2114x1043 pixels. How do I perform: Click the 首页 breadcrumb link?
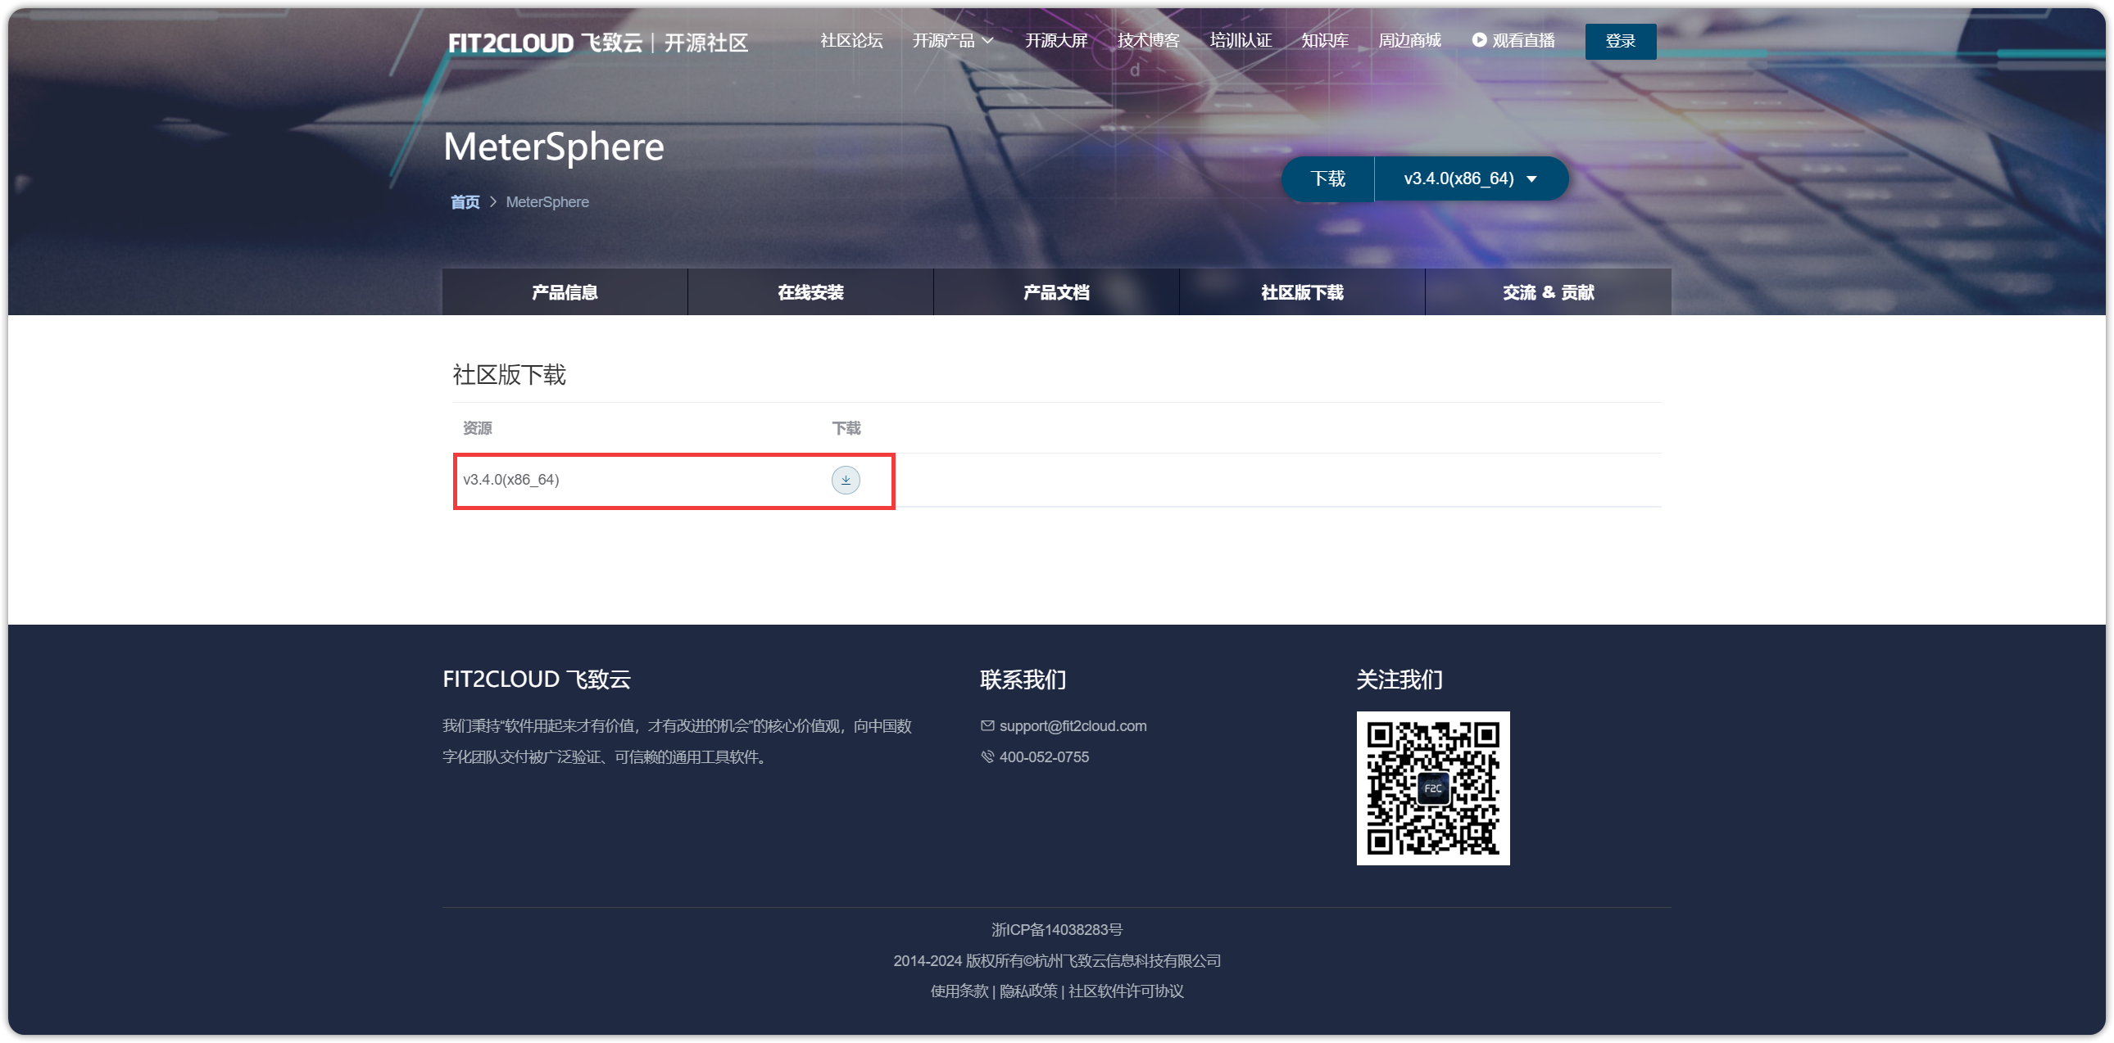coord(465,201)
